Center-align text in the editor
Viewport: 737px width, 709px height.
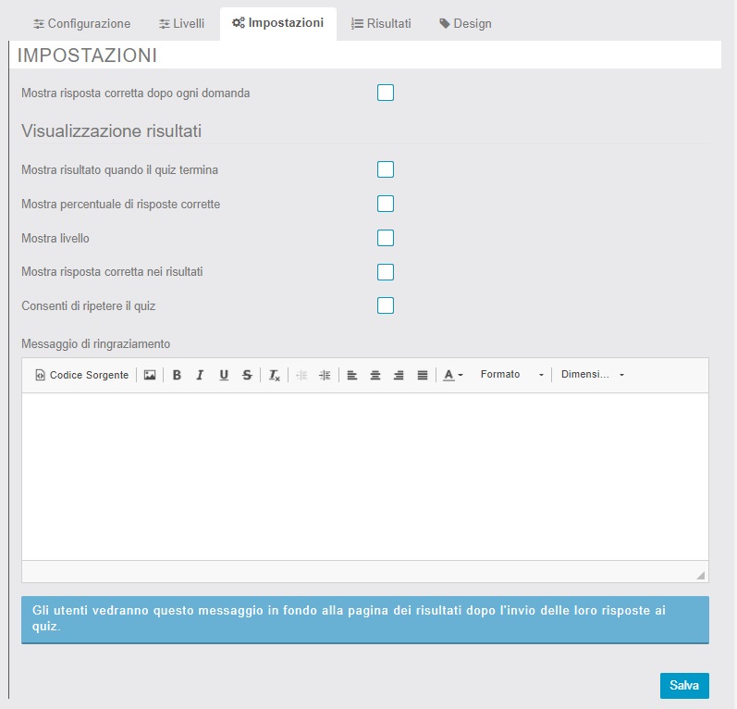coord(375,375)
